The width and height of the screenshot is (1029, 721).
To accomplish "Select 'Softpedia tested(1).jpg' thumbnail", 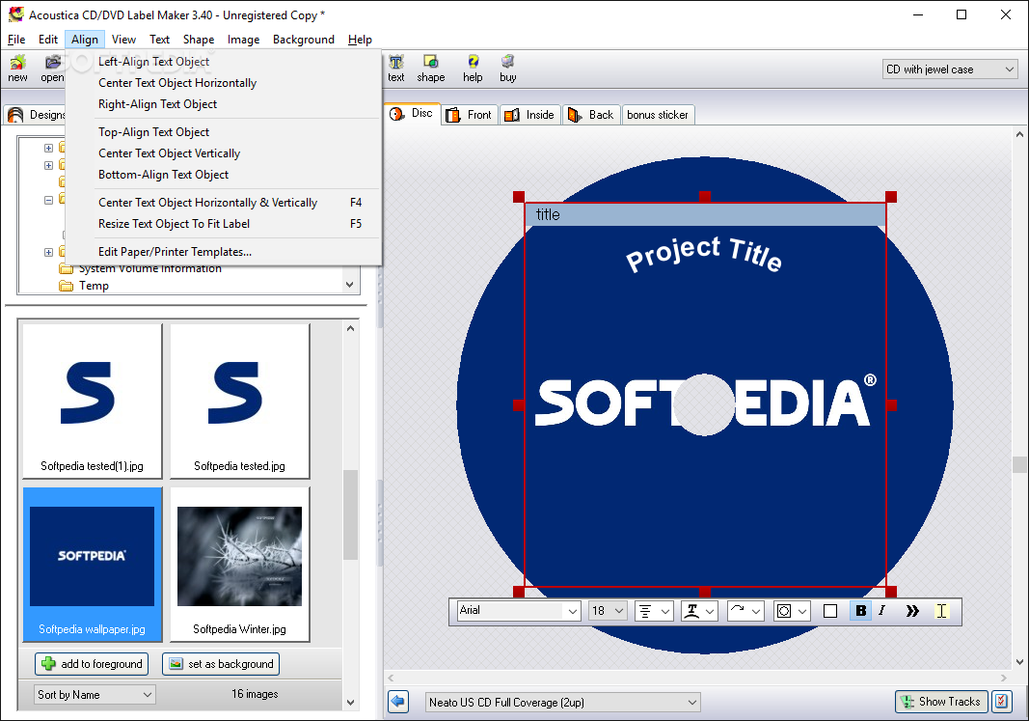I will [92, 402].
